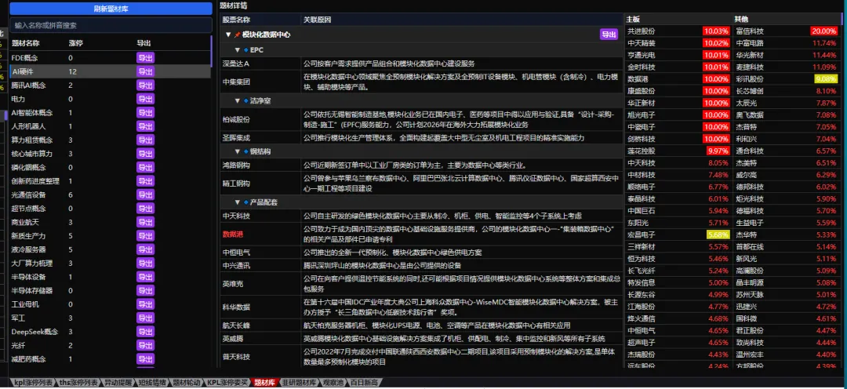Select the active 题材库 tab
This screenshot has width=847, height=389.
click(x=265, y=383)
